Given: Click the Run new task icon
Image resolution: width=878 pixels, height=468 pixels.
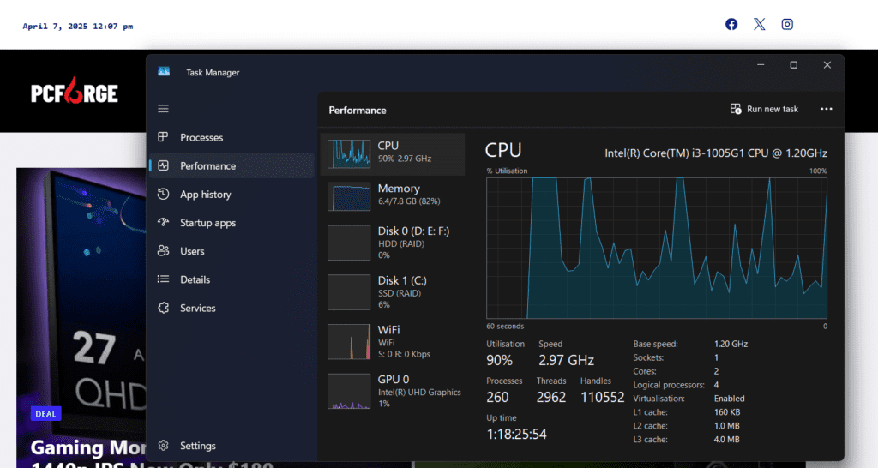Looking at the screenshot, I should 736,109.
